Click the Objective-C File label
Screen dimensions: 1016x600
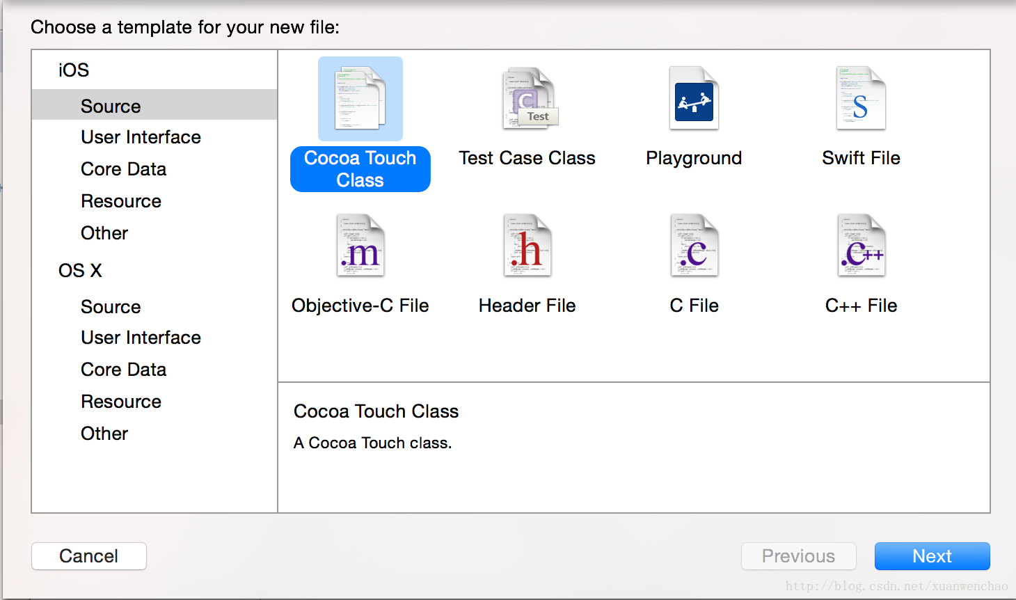pos(360,306)
